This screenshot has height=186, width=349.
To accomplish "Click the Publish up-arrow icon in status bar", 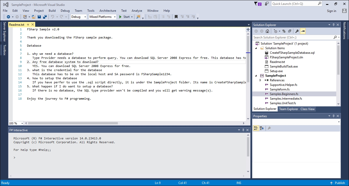I will pyautogui.click(x=331, y=183).
